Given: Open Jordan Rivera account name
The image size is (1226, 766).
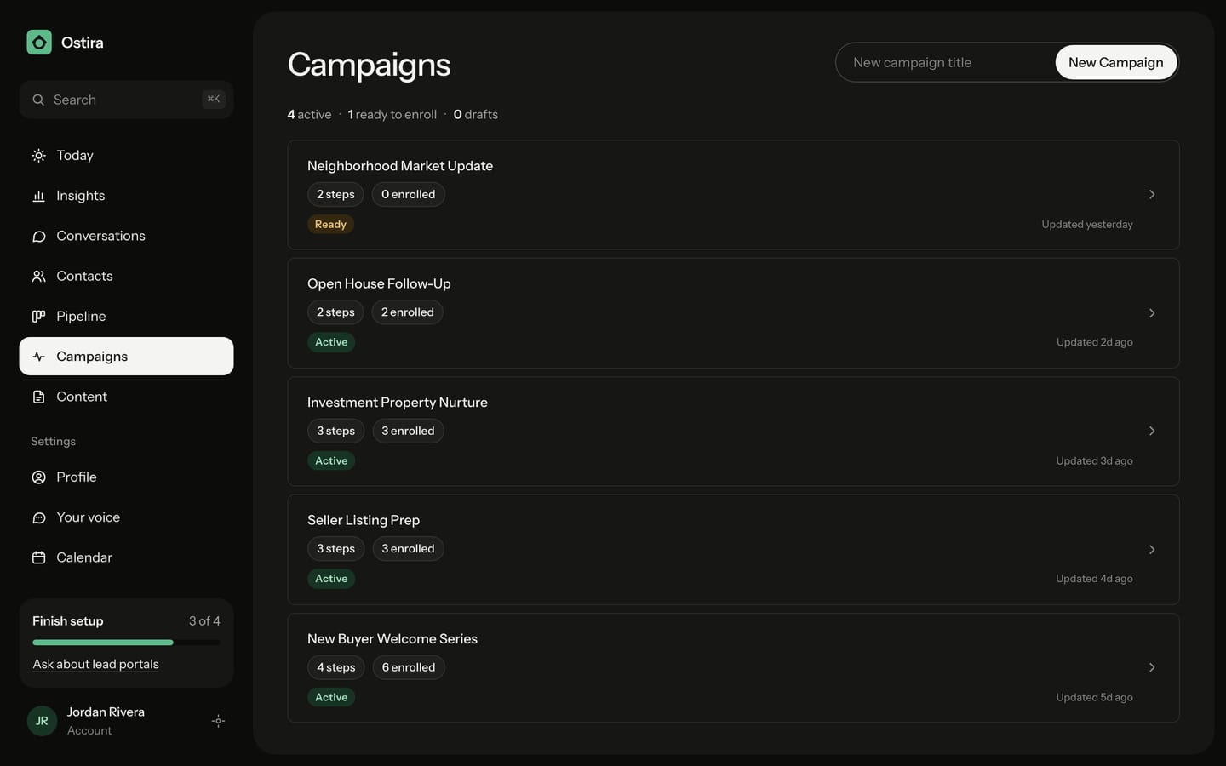Looking at the screenshot, I should [106, 712].
